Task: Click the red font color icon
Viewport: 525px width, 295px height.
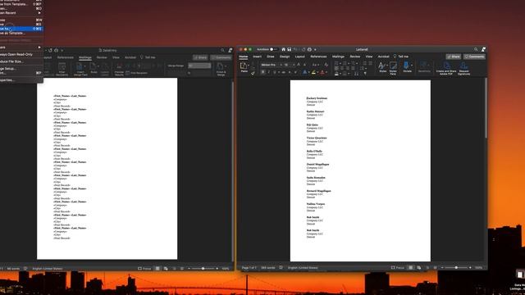Action: (322, 72)
